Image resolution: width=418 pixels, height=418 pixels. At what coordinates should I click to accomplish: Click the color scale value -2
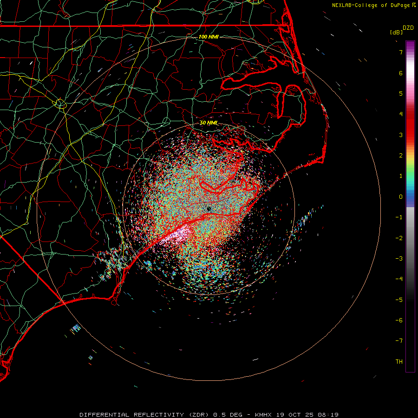tap(399, 238)
